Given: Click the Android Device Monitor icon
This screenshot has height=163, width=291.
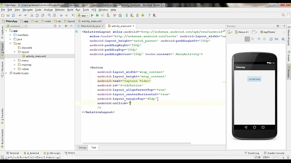Looking at the screenshot, I should pos(143,15).
